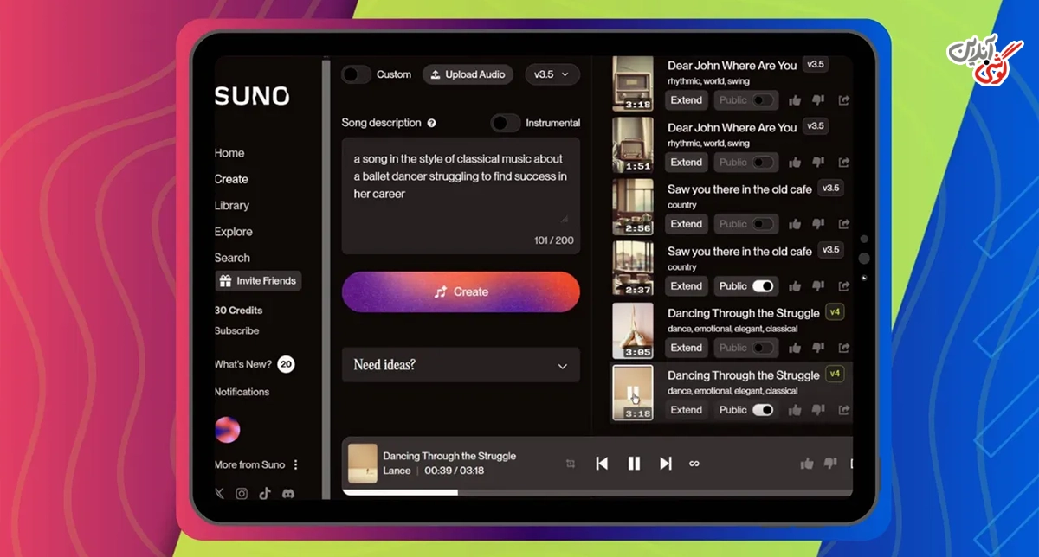
Task: Enable the Custom mode switch
Action: (356, 74)
